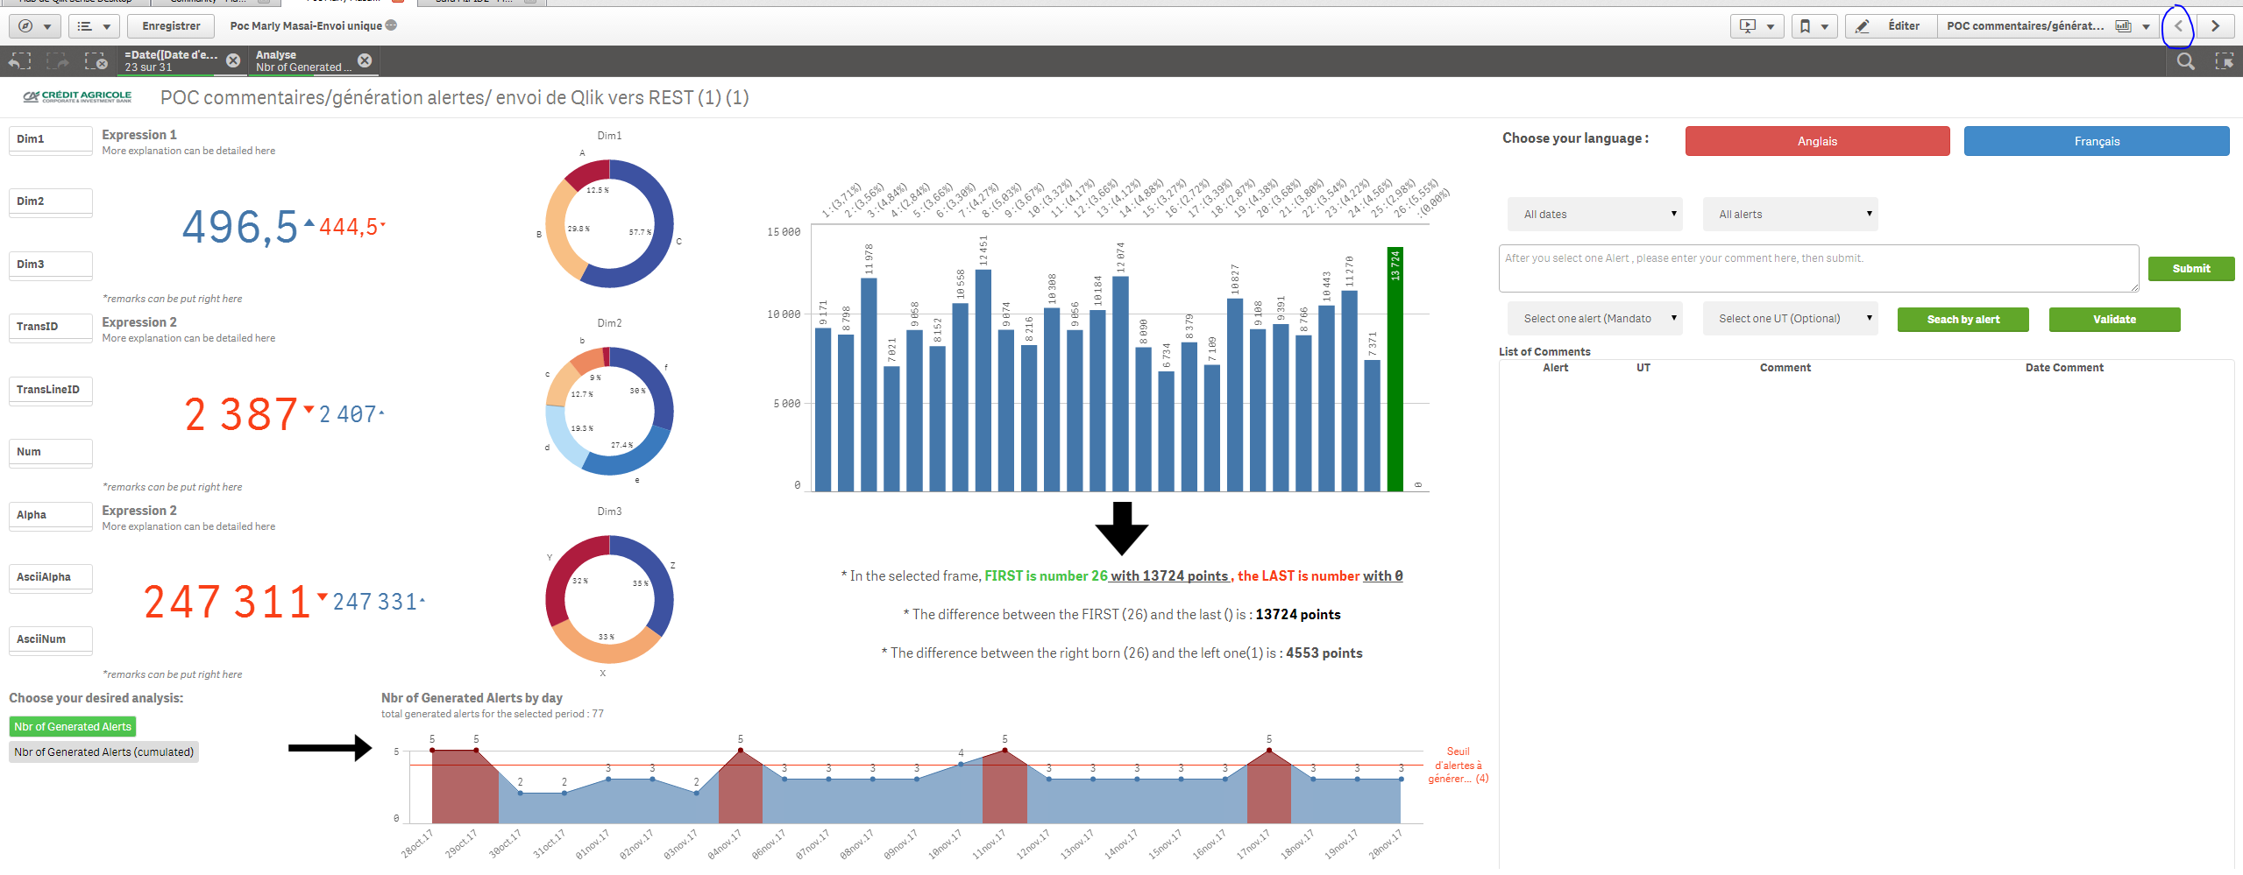The width and height of the screenshot is (2243, 875).
Task: Click the 496,5 KPI value
Action: tap(240, 228)
